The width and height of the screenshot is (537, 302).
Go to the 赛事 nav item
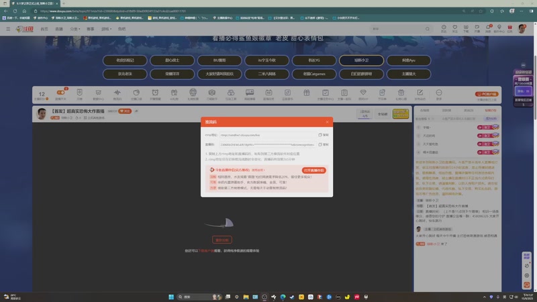(91, 29)
